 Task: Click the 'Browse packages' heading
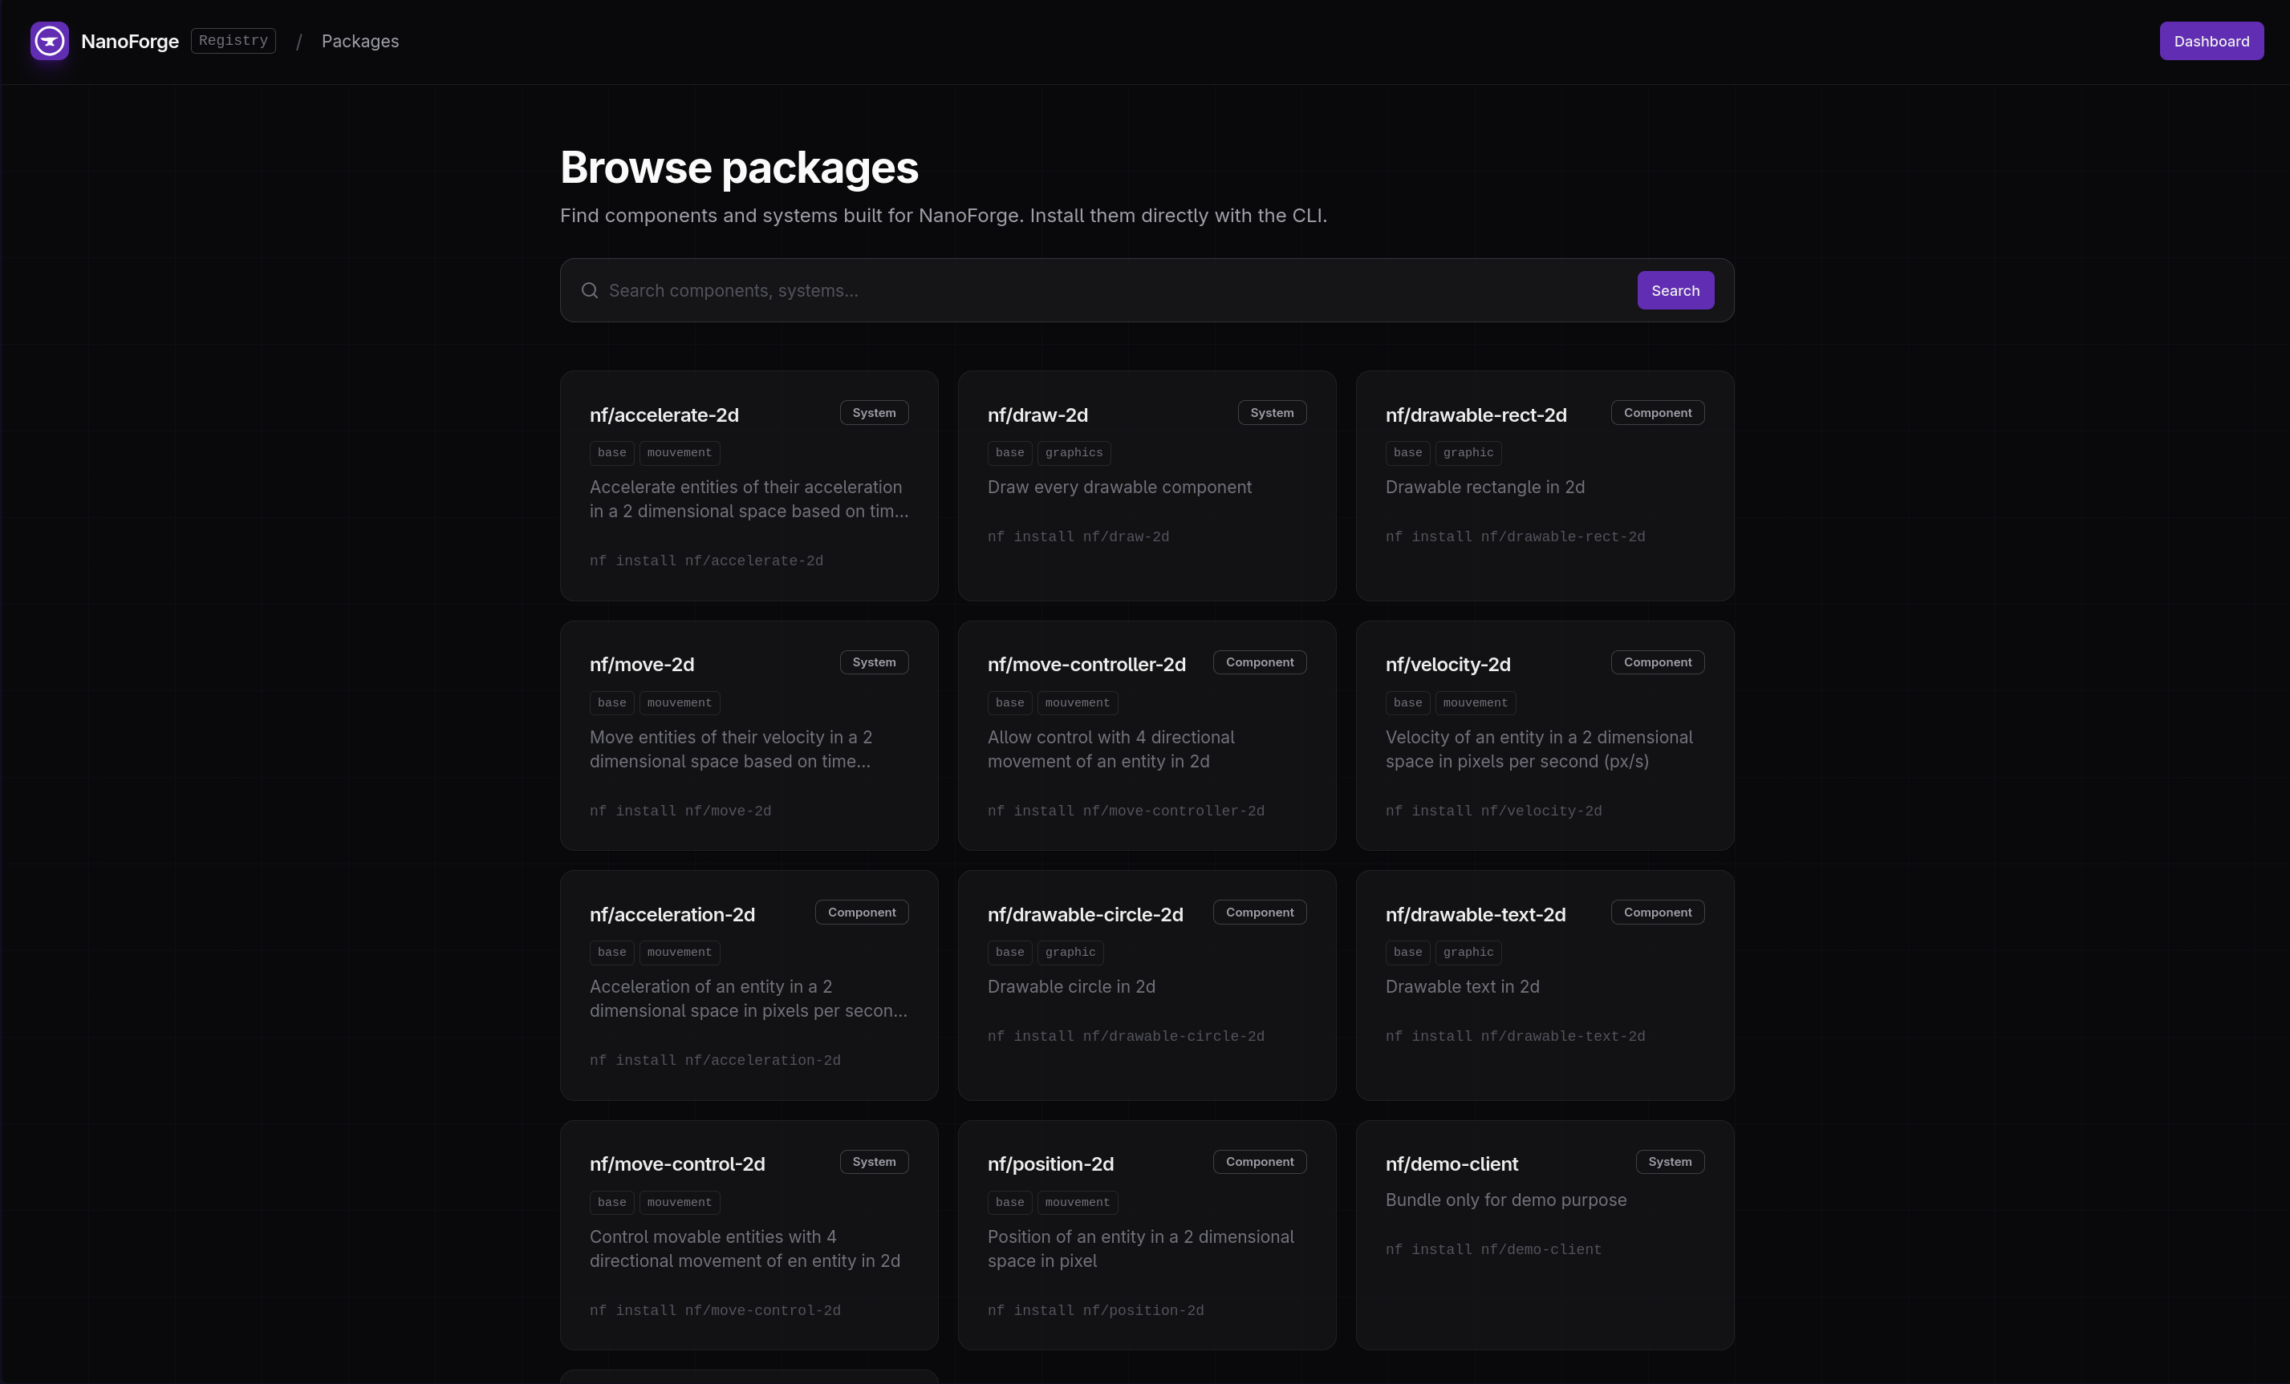point(739,168)
